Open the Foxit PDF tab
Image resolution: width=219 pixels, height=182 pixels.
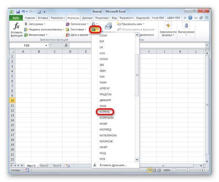[158, 18]
